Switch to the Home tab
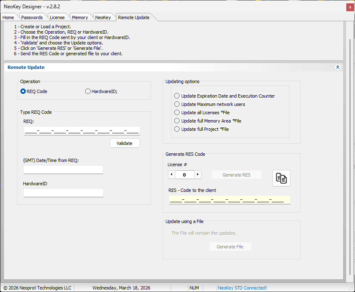355x292 pixels. [x=8, y=17]
